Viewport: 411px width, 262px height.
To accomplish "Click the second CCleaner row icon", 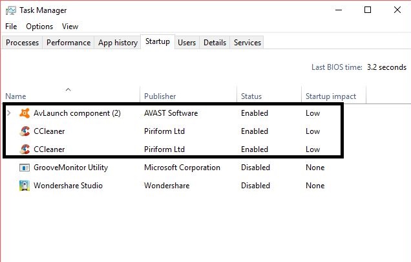I will click(x=25, y=149).
